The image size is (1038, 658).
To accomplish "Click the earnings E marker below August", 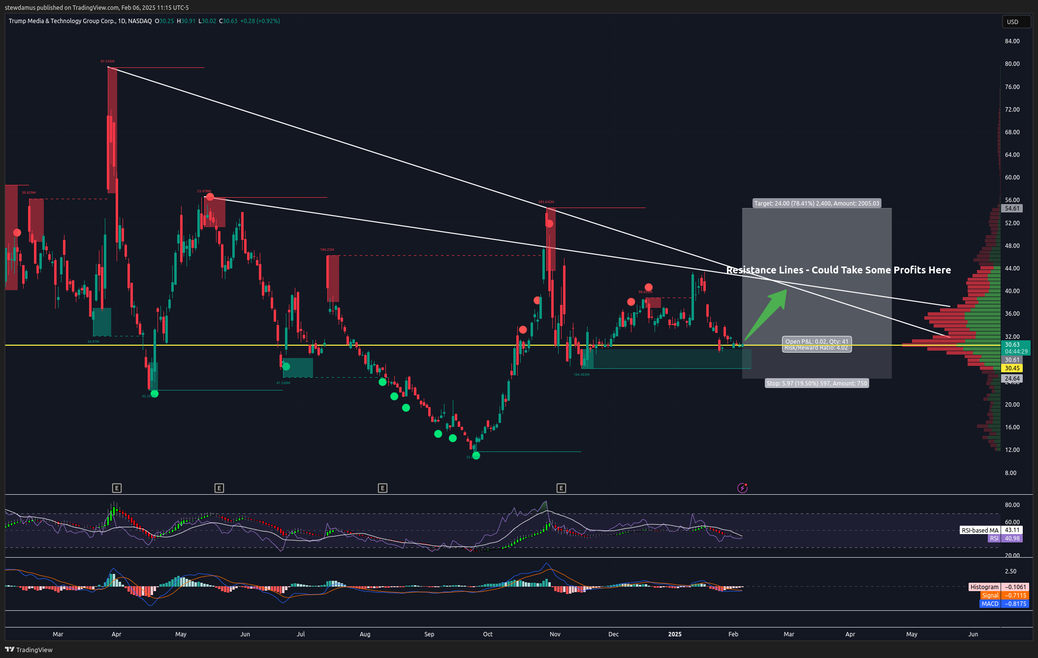I will click(x=382, y=488).
